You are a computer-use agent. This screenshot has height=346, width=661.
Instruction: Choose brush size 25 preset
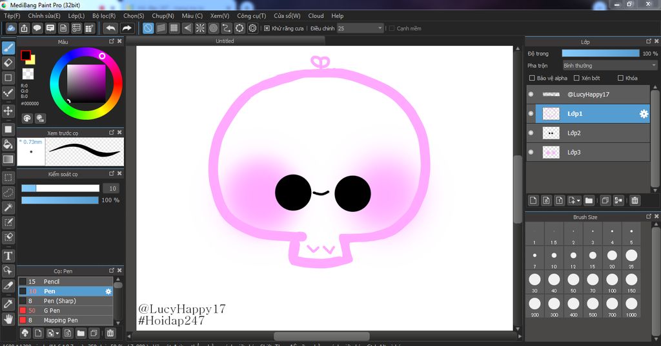(x=631, y=258)
